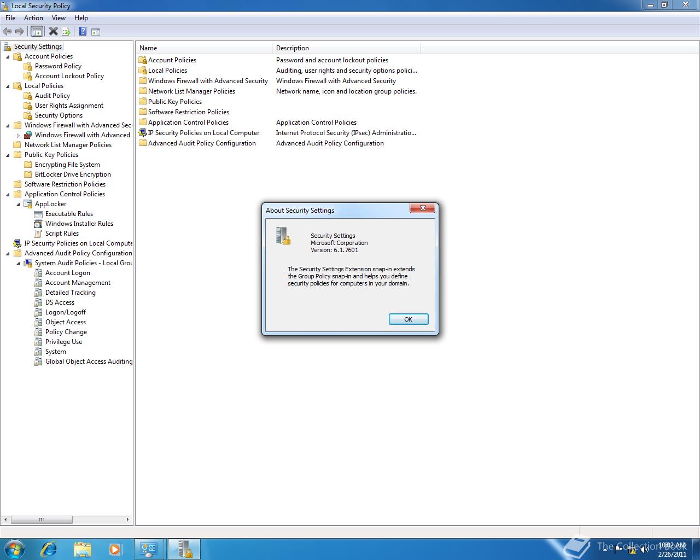Select IP Security Policies on Local Computer row in right pane
Viewport: 700px width, 560px height.
[x=278, y=133]
